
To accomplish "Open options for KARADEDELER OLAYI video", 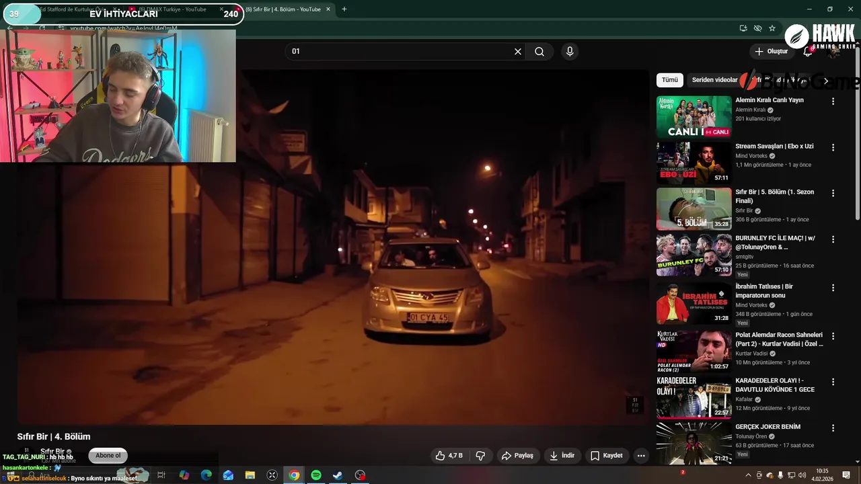I will pyautogui.click(x=833, y=382).
